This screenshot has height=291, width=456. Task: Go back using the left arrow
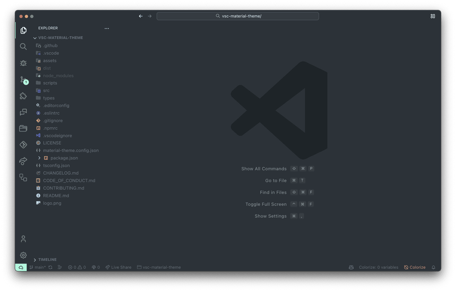(141, 16)
